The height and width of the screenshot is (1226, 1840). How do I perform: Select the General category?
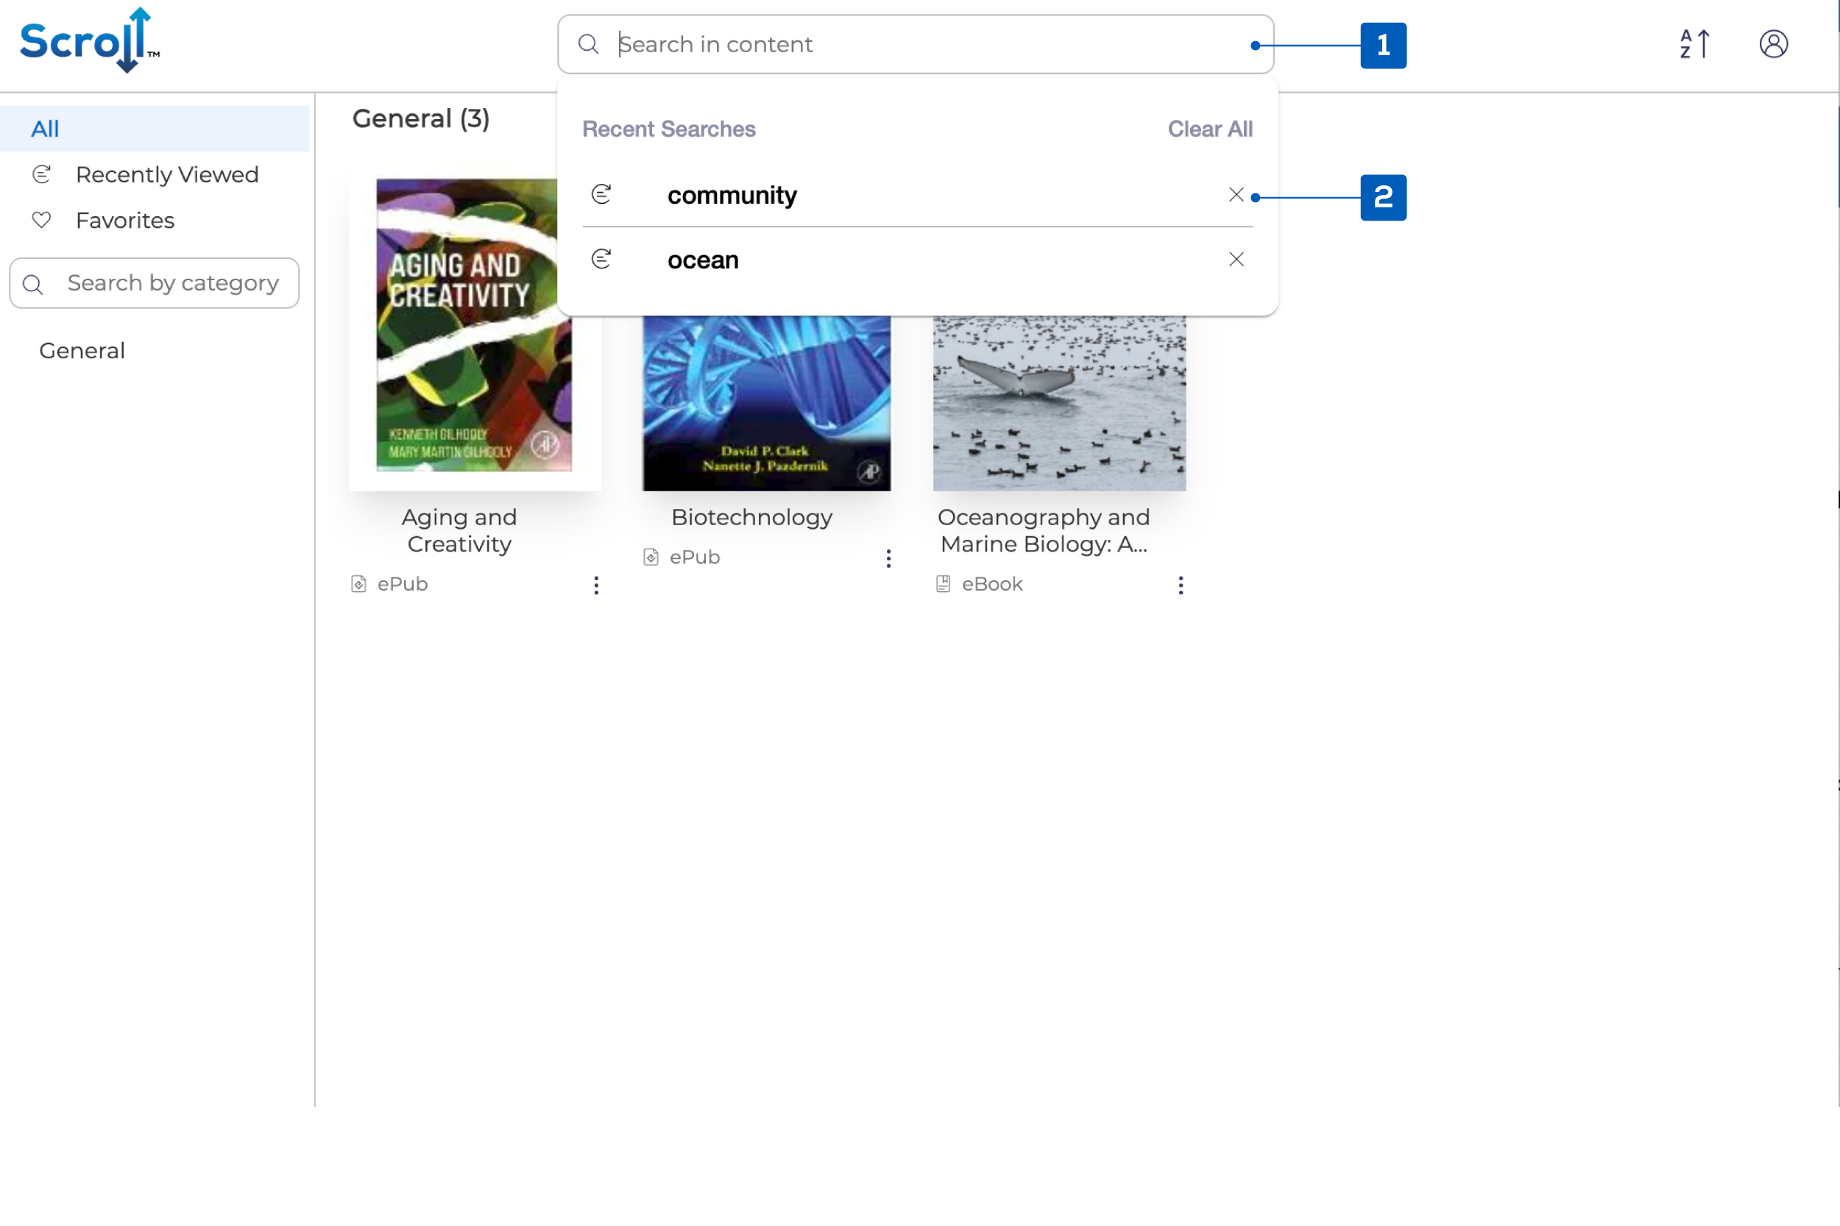pyautogui.click(x=82, y=350)
